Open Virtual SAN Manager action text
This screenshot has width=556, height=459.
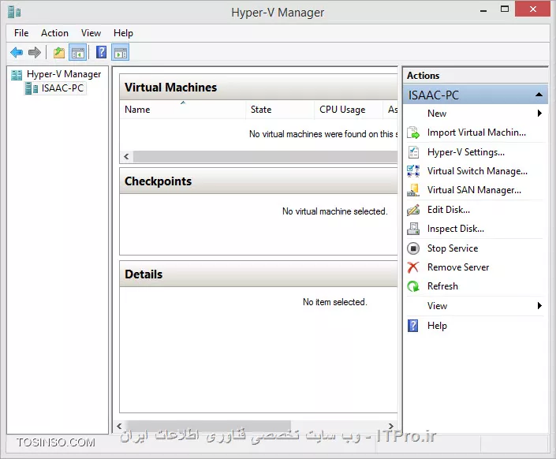(474, 190)
